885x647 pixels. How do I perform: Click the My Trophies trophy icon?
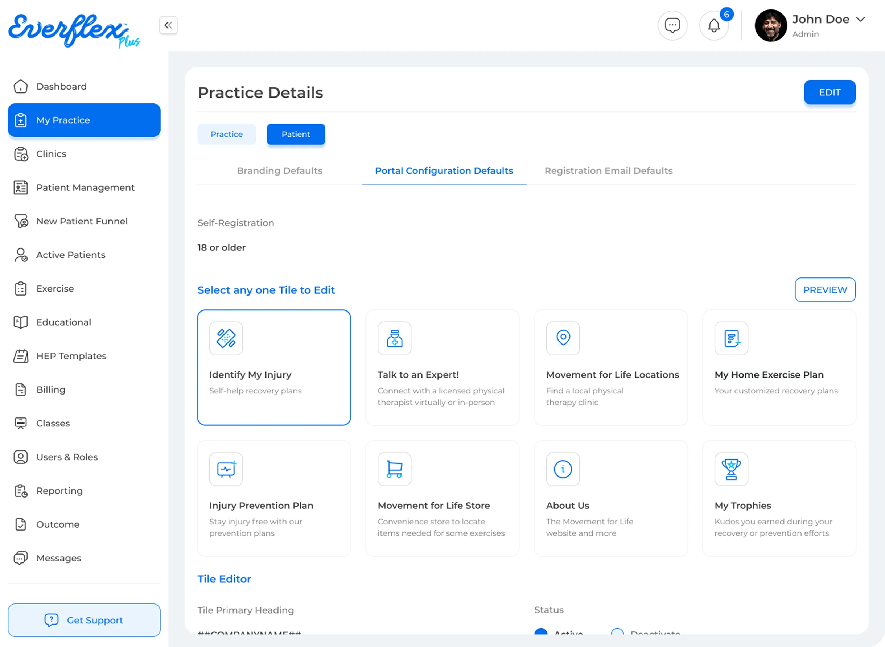click(x=731, y=469)
